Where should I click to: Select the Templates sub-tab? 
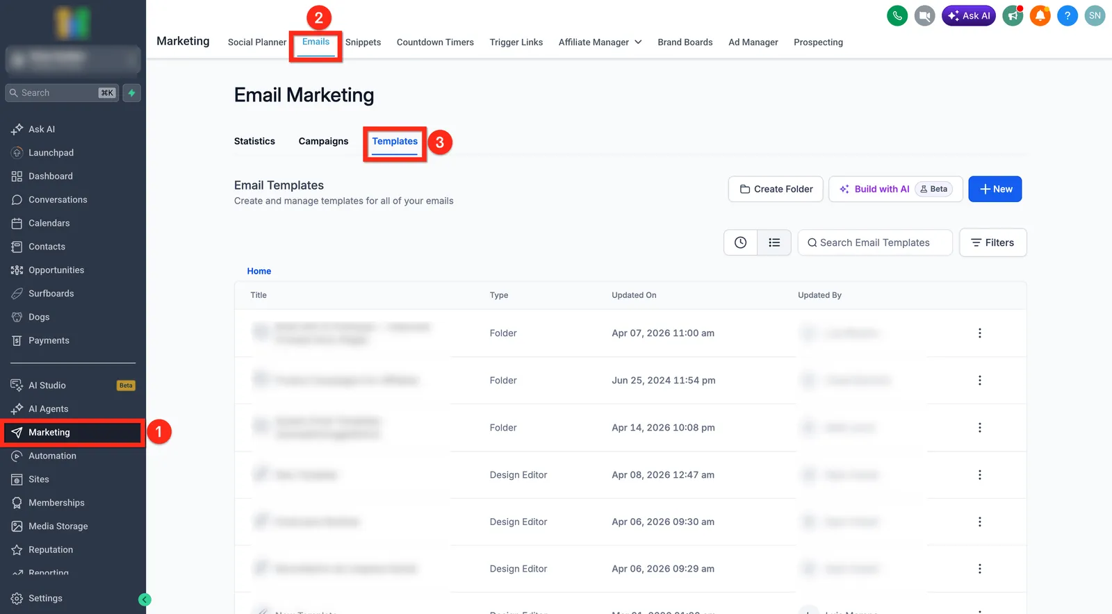click(395, 141)
